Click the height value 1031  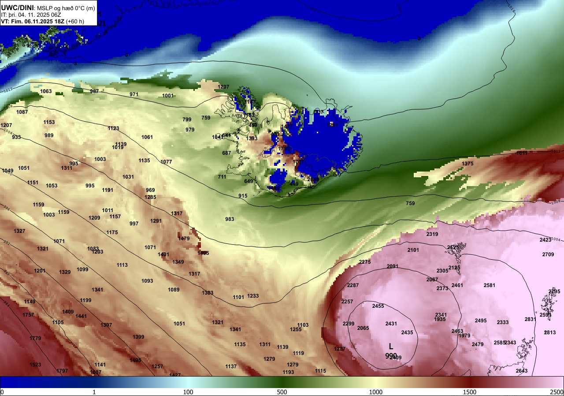coord(128,177)
